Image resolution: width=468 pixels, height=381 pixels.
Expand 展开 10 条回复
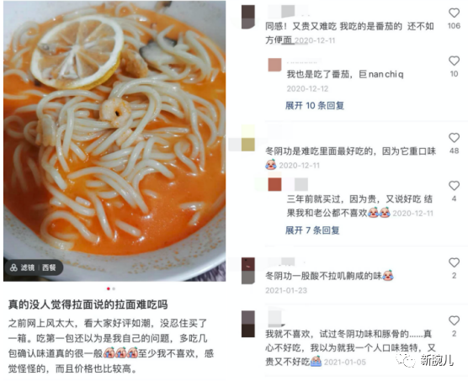(315, 105)
